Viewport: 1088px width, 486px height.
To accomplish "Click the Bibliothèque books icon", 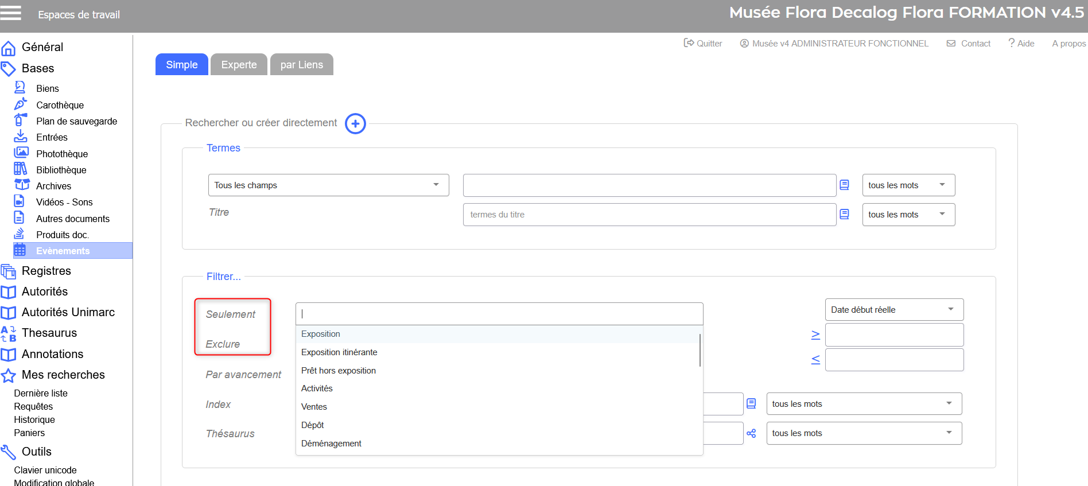I will coord(21,169).
